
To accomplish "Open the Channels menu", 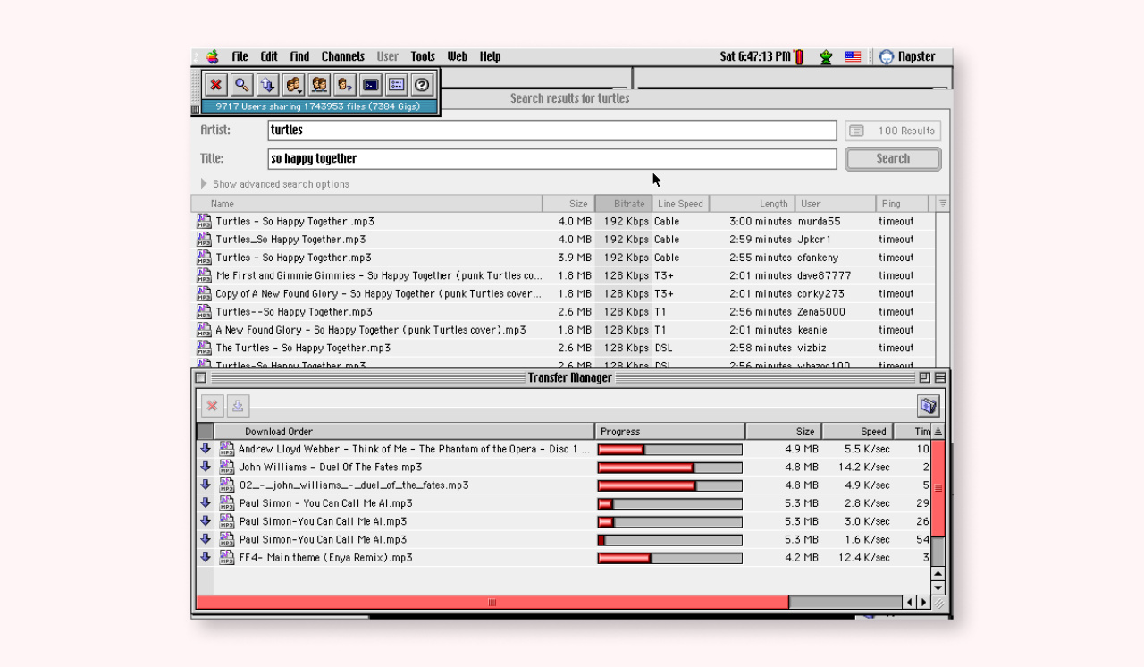I will coord(342,56).
